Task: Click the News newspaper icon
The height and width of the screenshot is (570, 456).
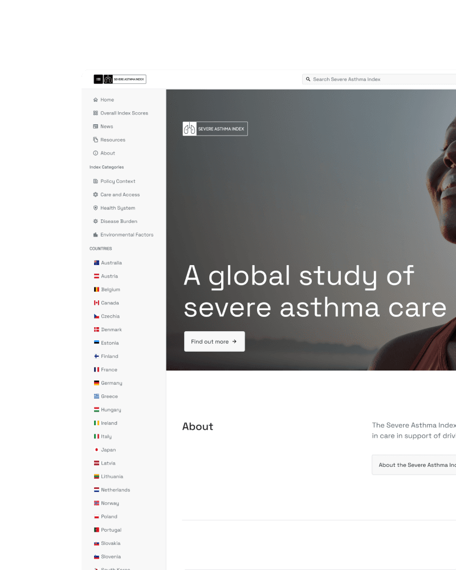Action: (x=96, y=127)
